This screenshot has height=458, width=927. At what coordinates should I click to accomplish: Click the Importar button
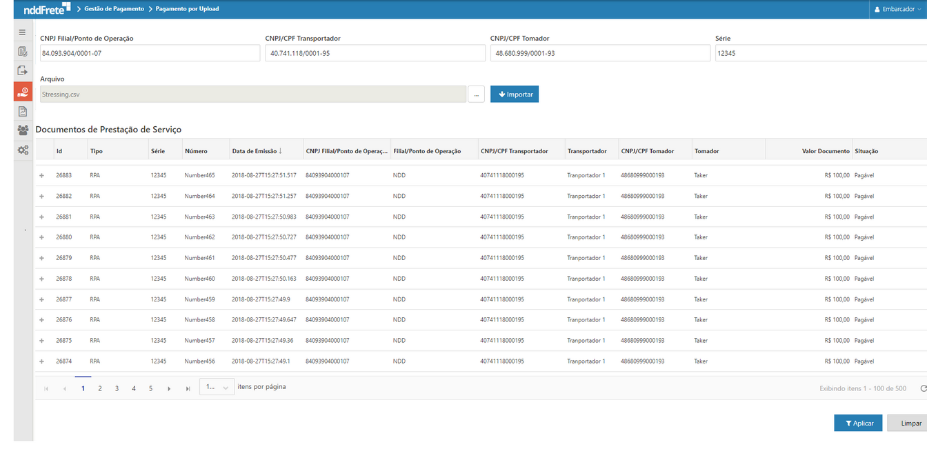coord(514,94)
